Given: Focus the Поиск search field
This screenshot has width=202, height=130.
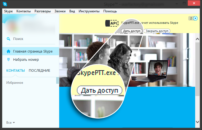Looking at the screenshot, I should (31, 39).
